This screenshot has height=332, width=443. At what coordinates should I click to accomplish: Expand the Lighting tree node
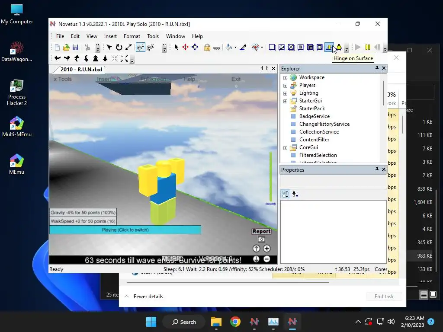tap(286, 93)
